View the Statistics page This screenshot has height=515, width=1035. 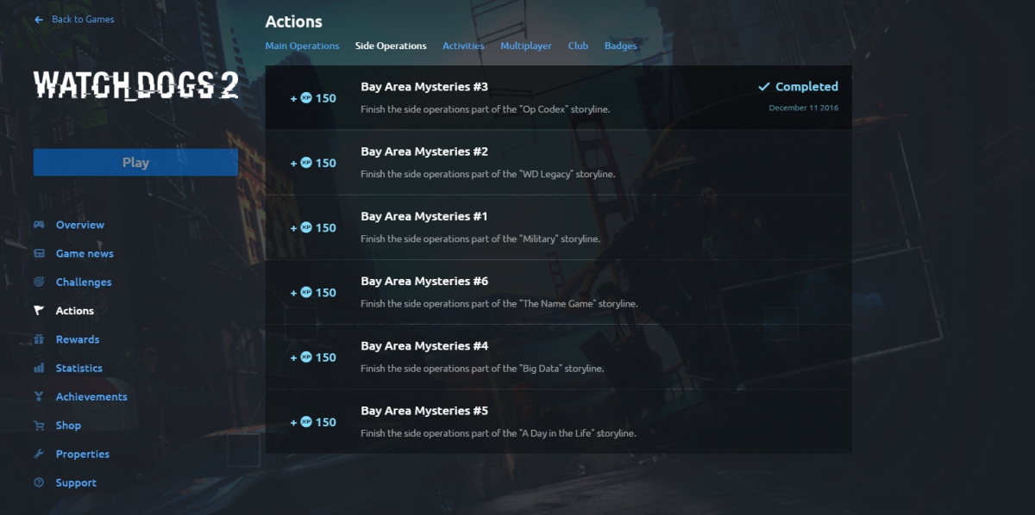click(x=79, y=368)
